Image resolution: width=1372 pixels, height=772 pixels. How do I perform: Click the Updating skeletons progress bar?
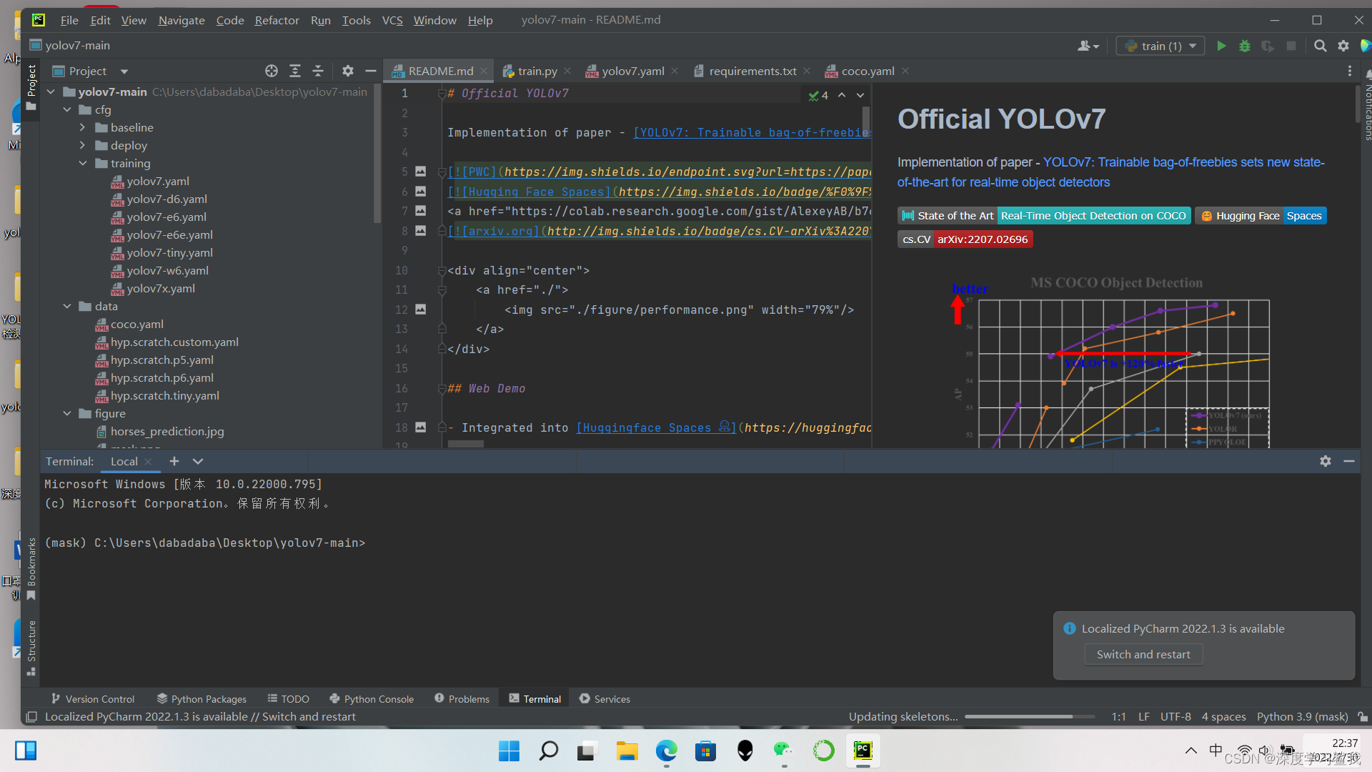coord(1029,716)
